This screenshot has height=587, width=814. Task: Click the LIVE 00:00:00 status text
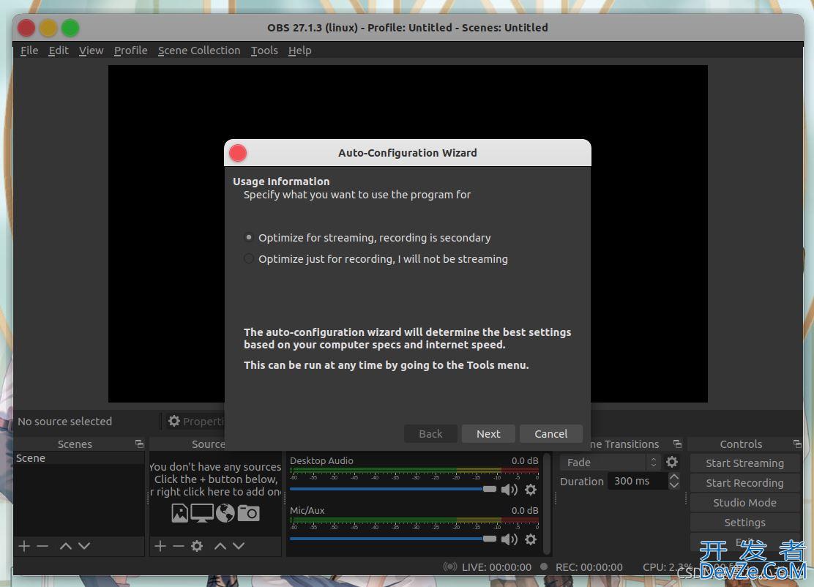pos(496,567)
